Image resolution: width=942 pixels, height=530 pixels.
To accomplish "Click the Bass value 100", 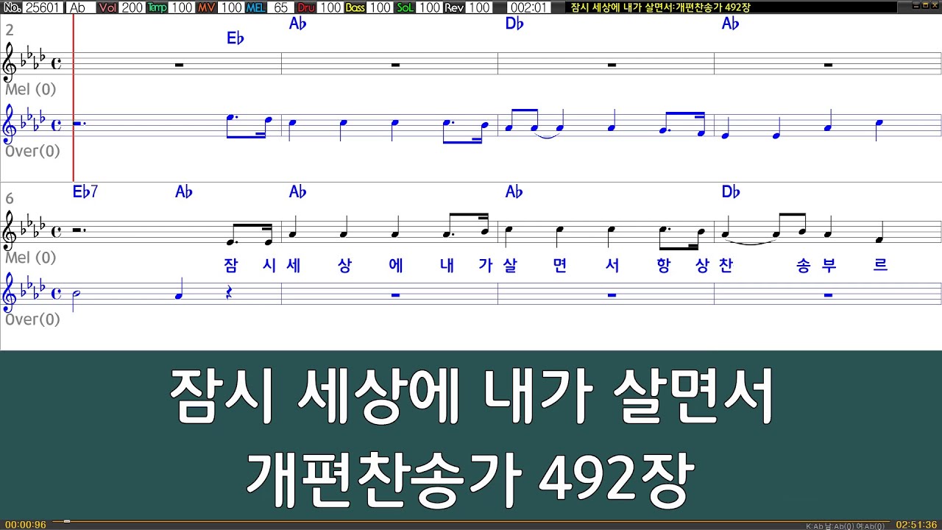I will click(x=380, y=7).
